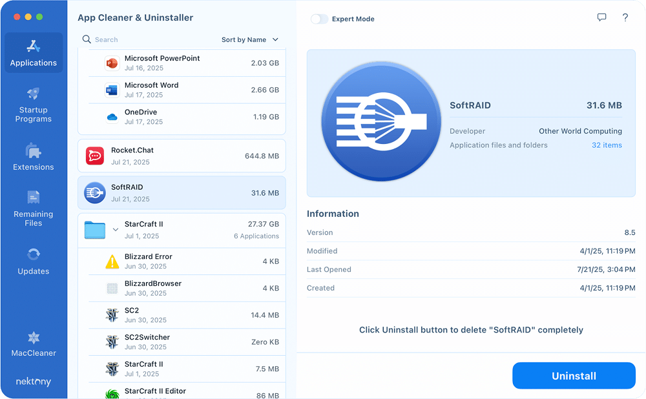Open the 32 items link
Viewport: 646px width, 399px height.
click(607, 145)
